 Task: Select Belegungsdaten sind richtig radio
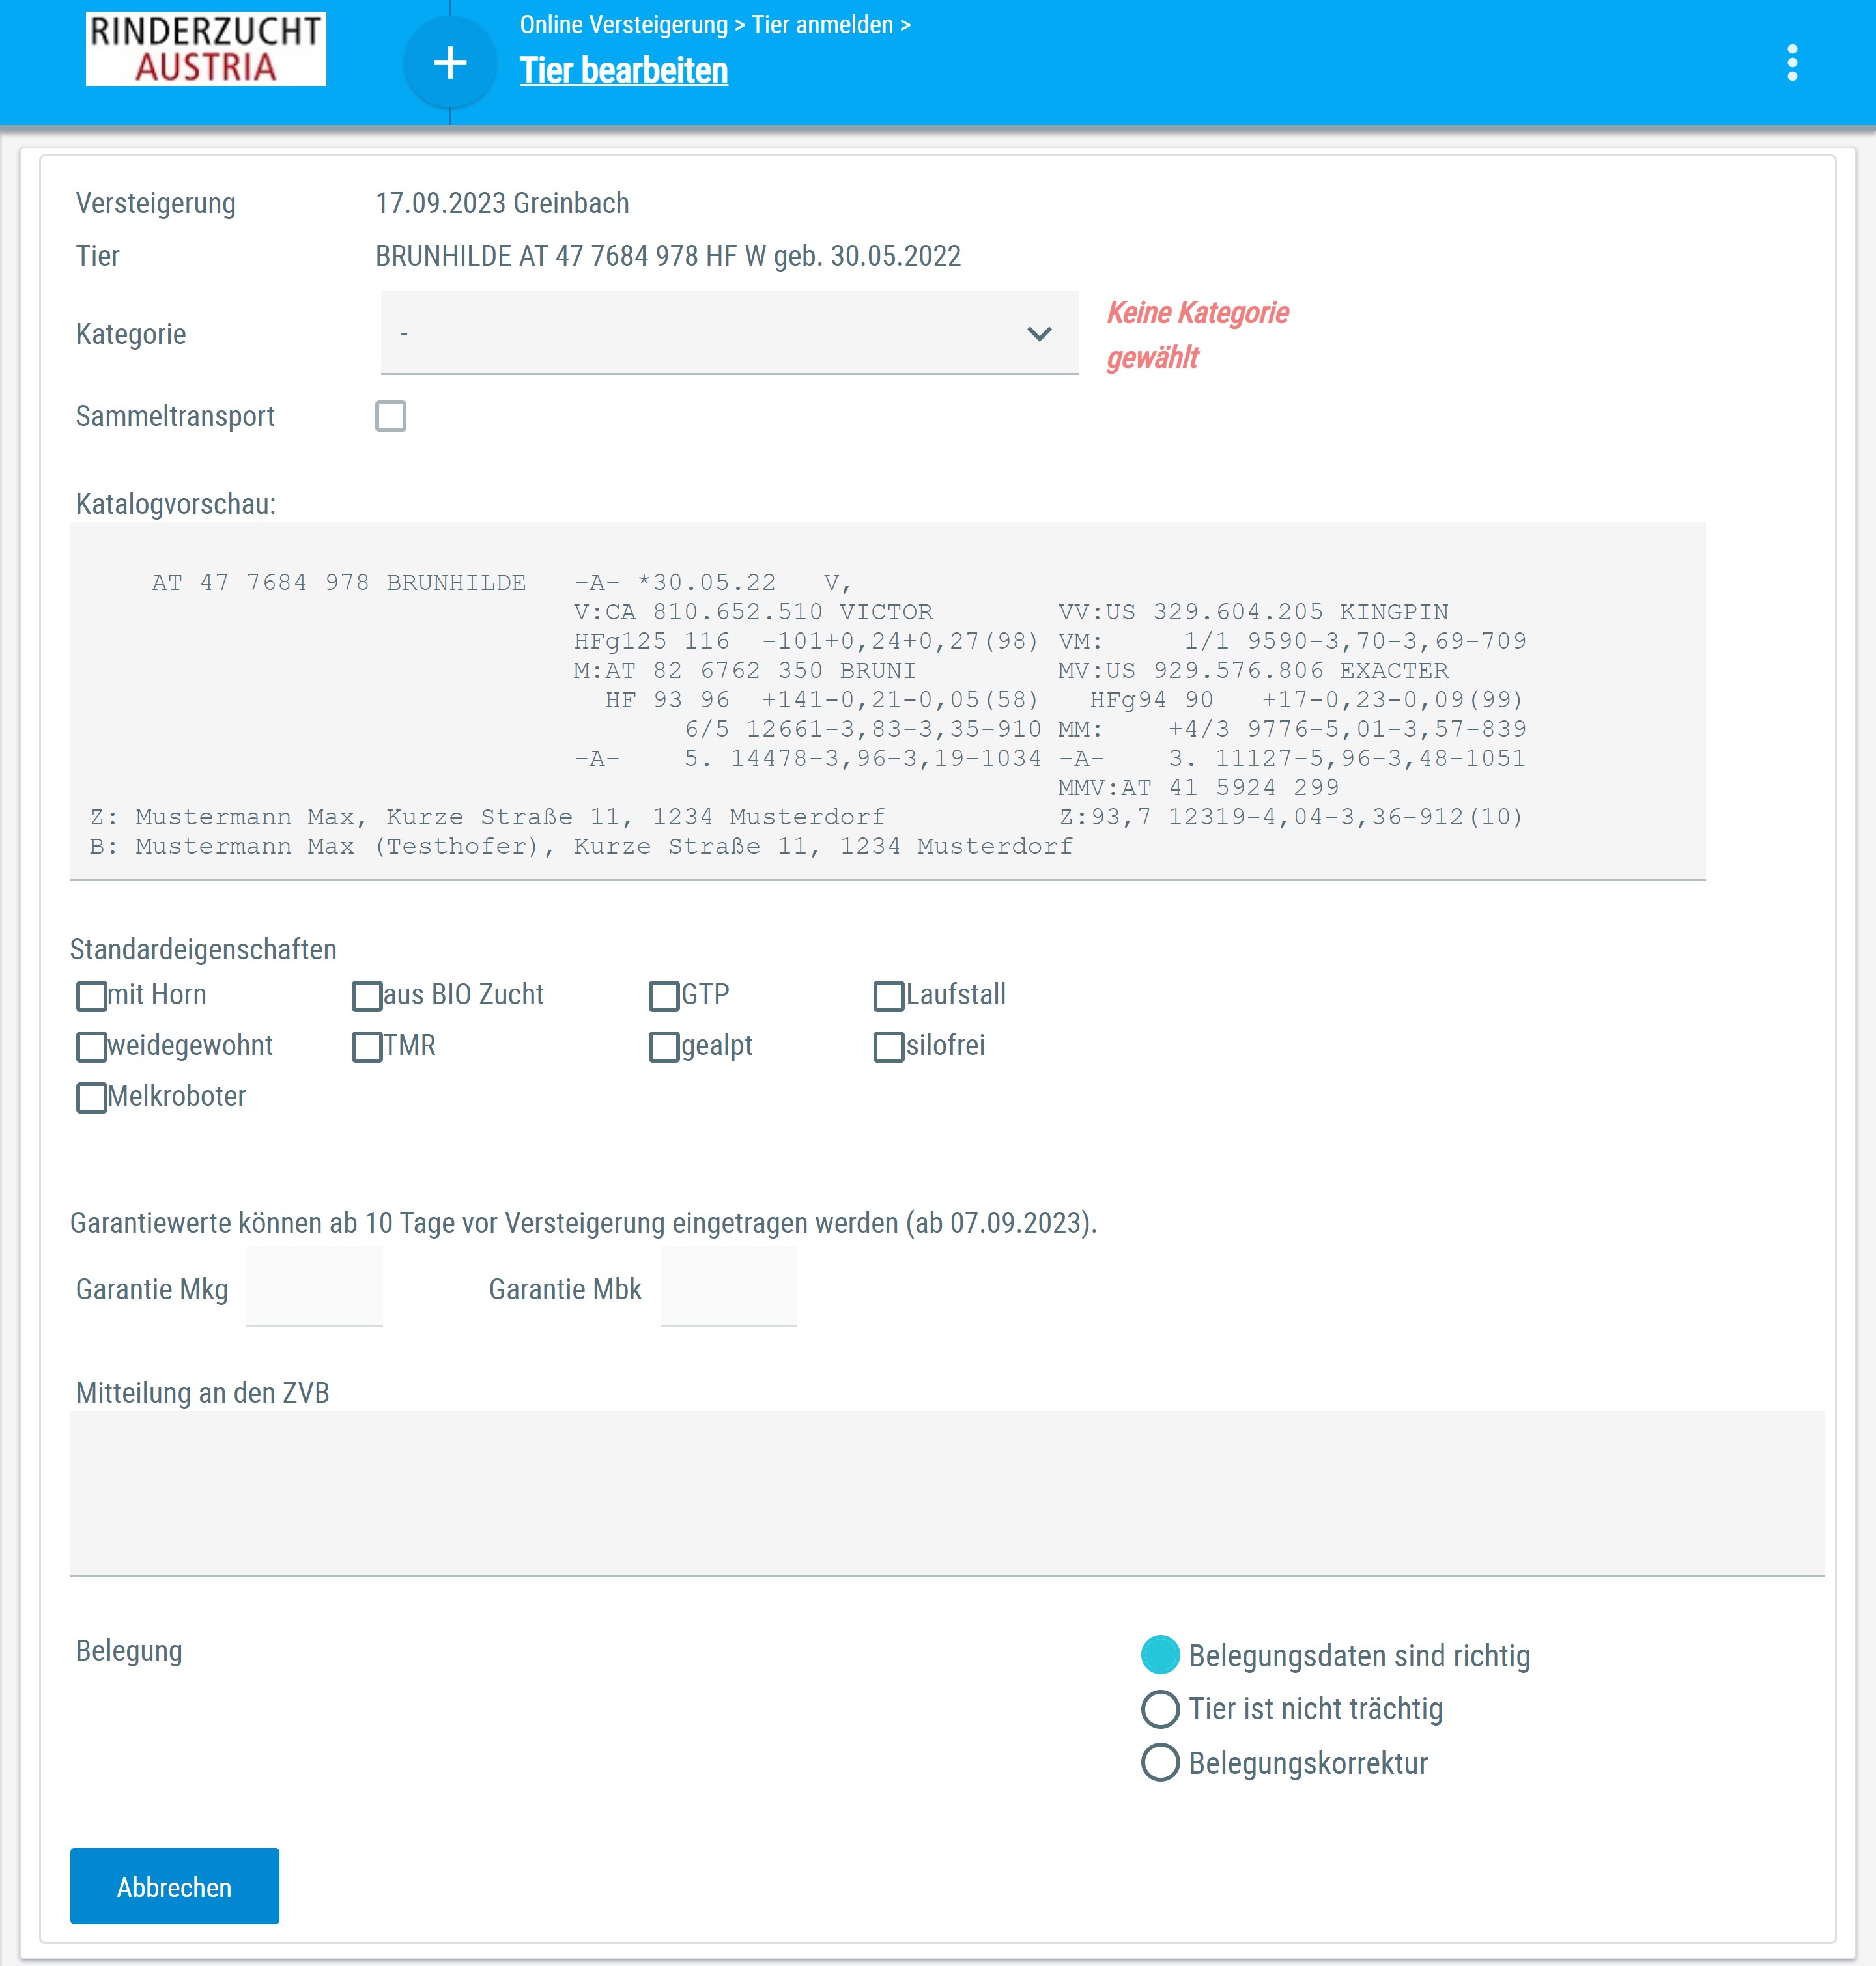(x=1160, y=1655)
